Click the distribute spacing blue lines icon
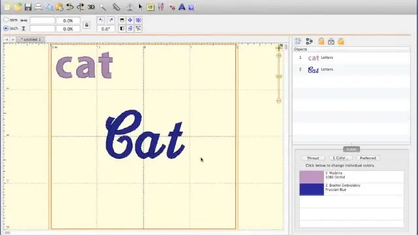This screenshot has height=235, width=418. pos(130,28)
